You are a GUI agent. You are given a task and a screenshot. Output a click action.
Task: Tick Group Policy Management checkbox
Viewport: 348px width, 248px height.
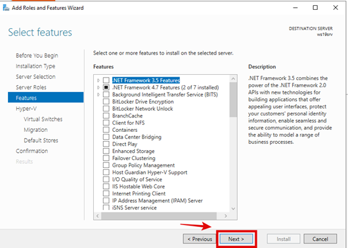coord(106,165)
